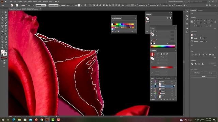
Task: Open the File menu
Action: [x=11, y=1]
